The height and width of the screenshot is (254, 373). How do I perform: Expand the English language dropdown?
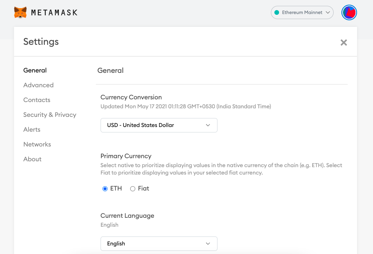(159, 243)
